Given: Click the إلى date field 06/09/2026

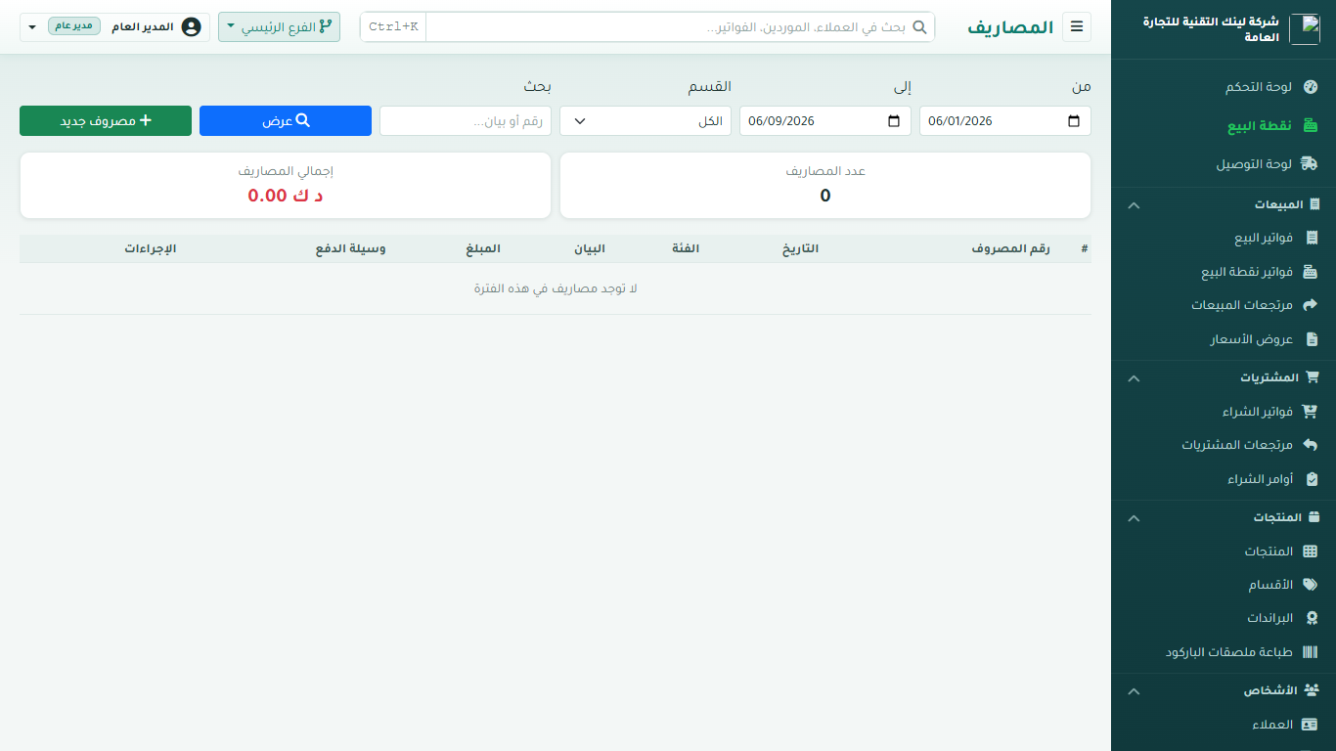Looking at the screenshot, I should click(x=825, y=121).
